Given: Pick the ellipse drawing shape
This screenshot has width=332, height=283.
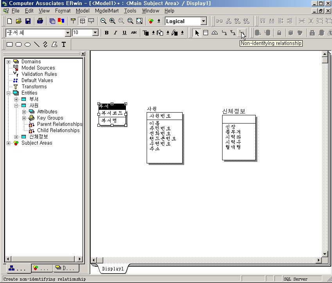Looking at the screenshot, I should point(27,45).
